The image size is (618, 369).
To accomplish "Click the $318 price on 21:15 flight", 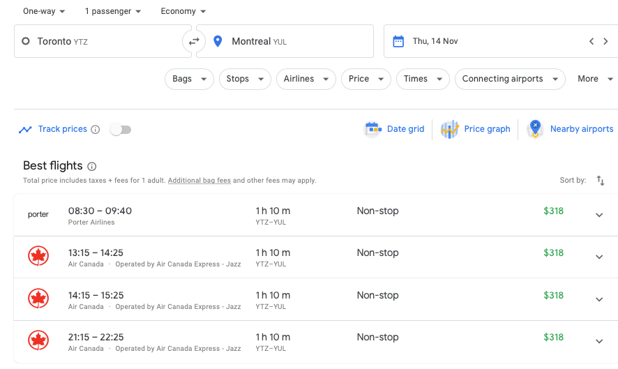I will point(553,337).
